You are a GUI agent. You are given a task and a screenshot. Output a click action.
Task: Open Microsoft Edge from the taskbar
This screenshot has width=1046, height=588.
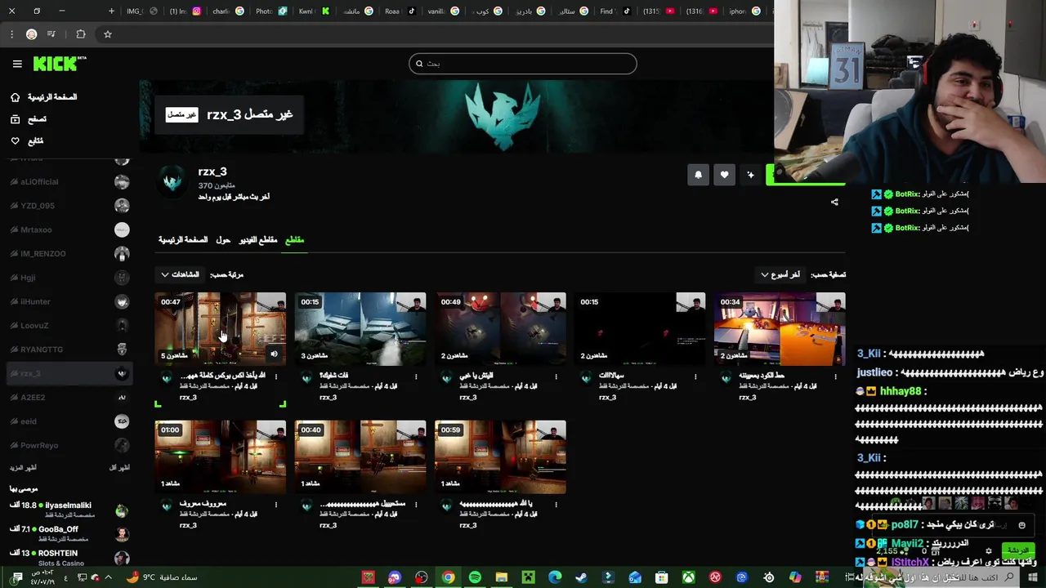[x=555, y=577]
